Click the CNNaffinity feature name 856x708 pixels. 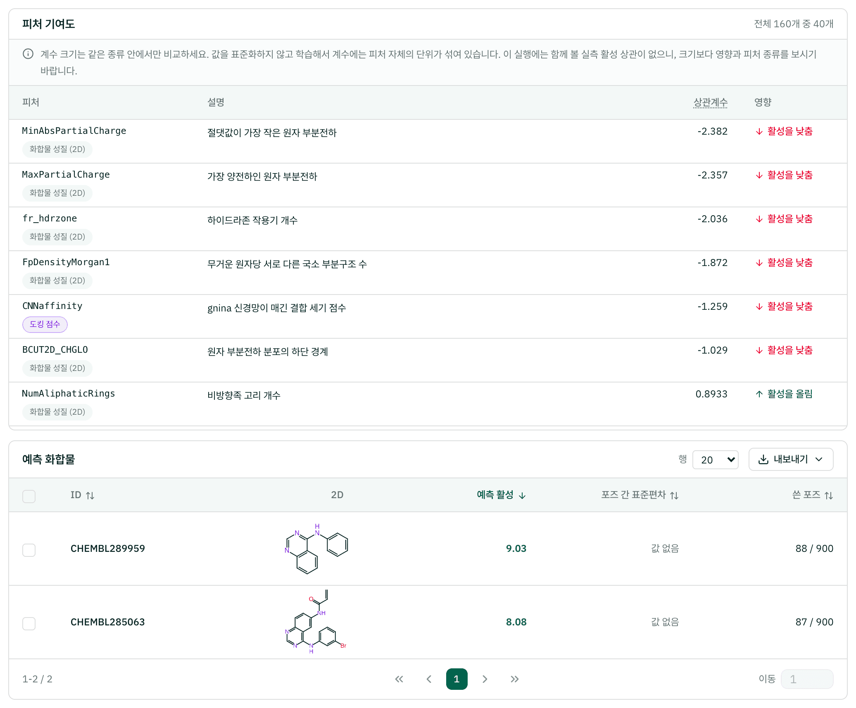[52, 306]
